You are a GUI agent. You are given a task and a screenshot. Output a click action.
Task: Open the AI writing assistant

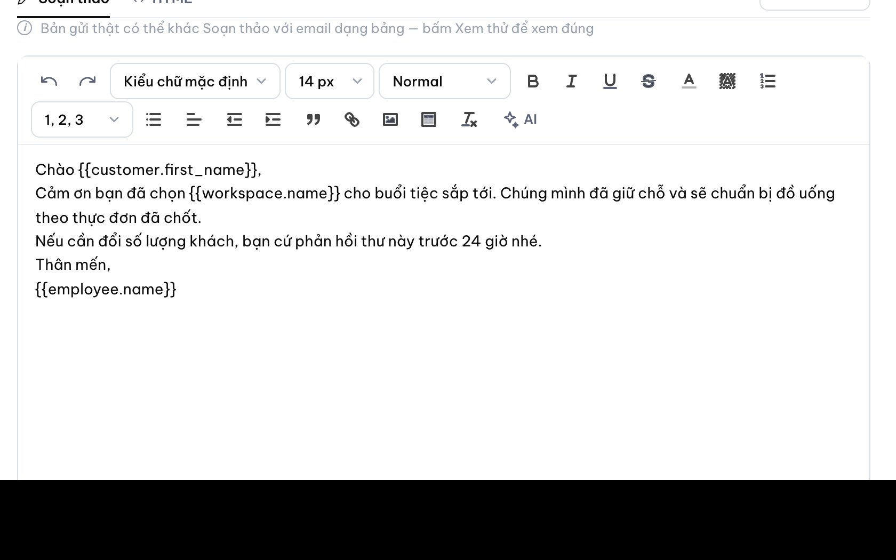521,119
